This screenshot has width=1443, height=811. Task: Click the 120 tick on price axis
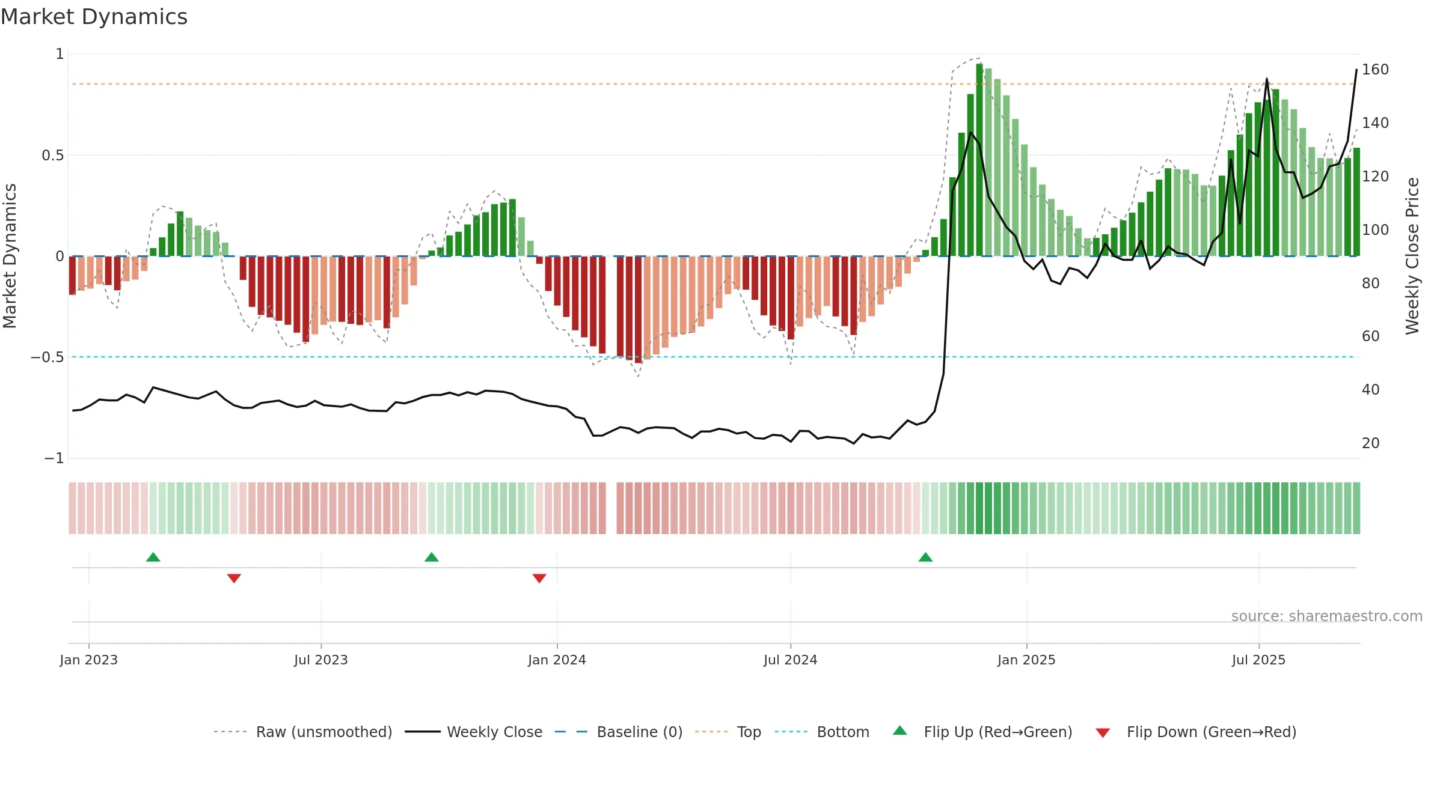point(1375,177)
